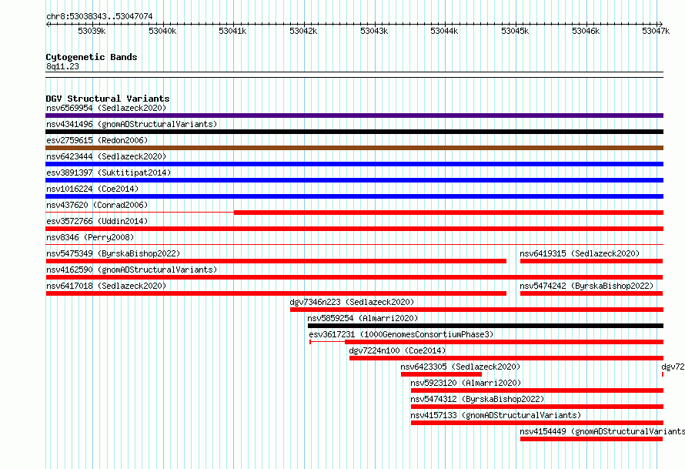Click the black nsv4341496 variant bar
The image size is (685, 469).
click(x=354, y=132)
